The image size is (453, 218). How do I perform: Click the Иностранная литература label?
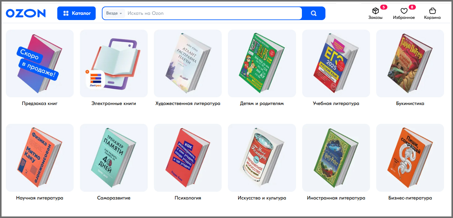click(336, 198)
